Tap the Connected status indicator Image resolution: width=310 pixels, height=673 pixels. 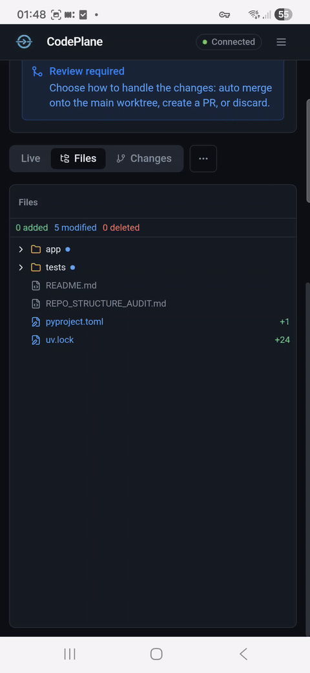229,42
